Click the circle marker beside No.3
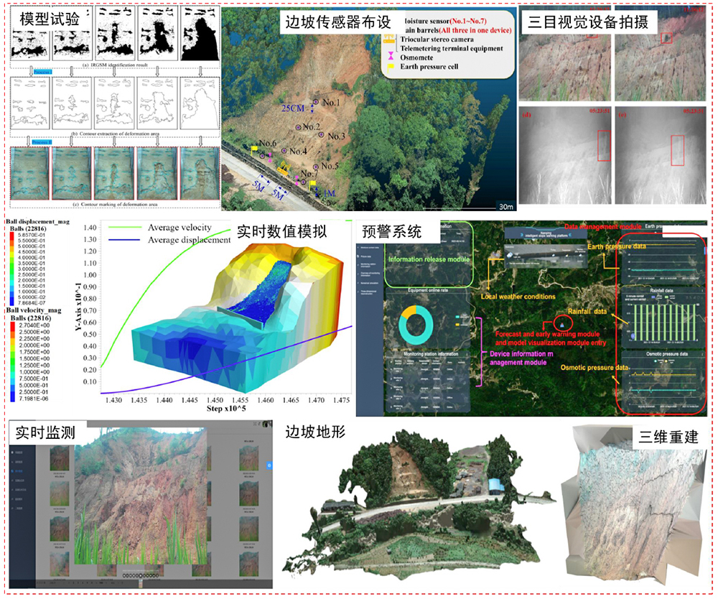Screen dimensions: 718x599 (321, 134)
